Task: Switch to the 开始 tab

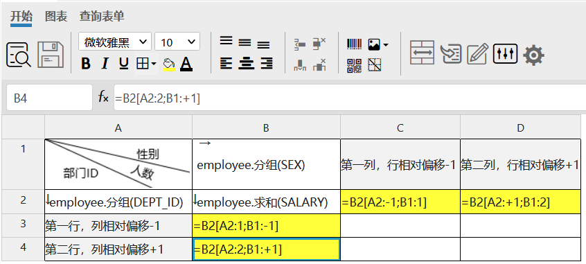Action: coord(21,17)
